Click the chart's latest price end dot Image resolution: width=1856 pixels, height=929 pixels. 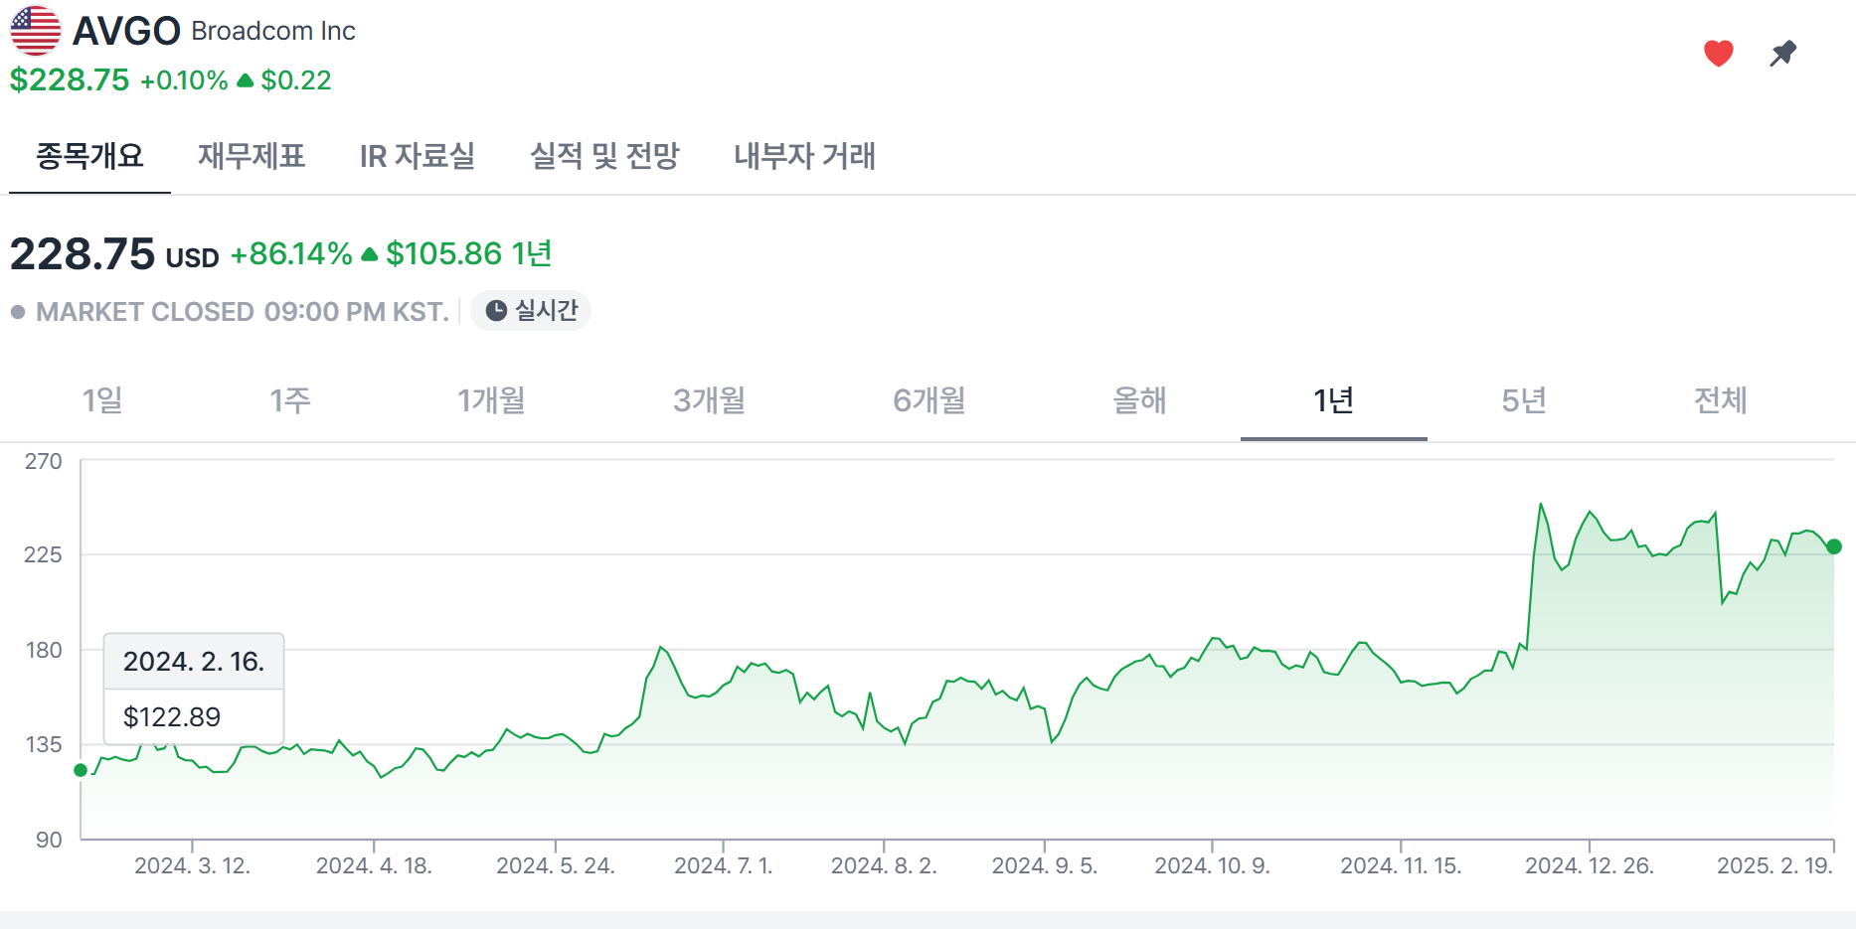pos(1834,546)
